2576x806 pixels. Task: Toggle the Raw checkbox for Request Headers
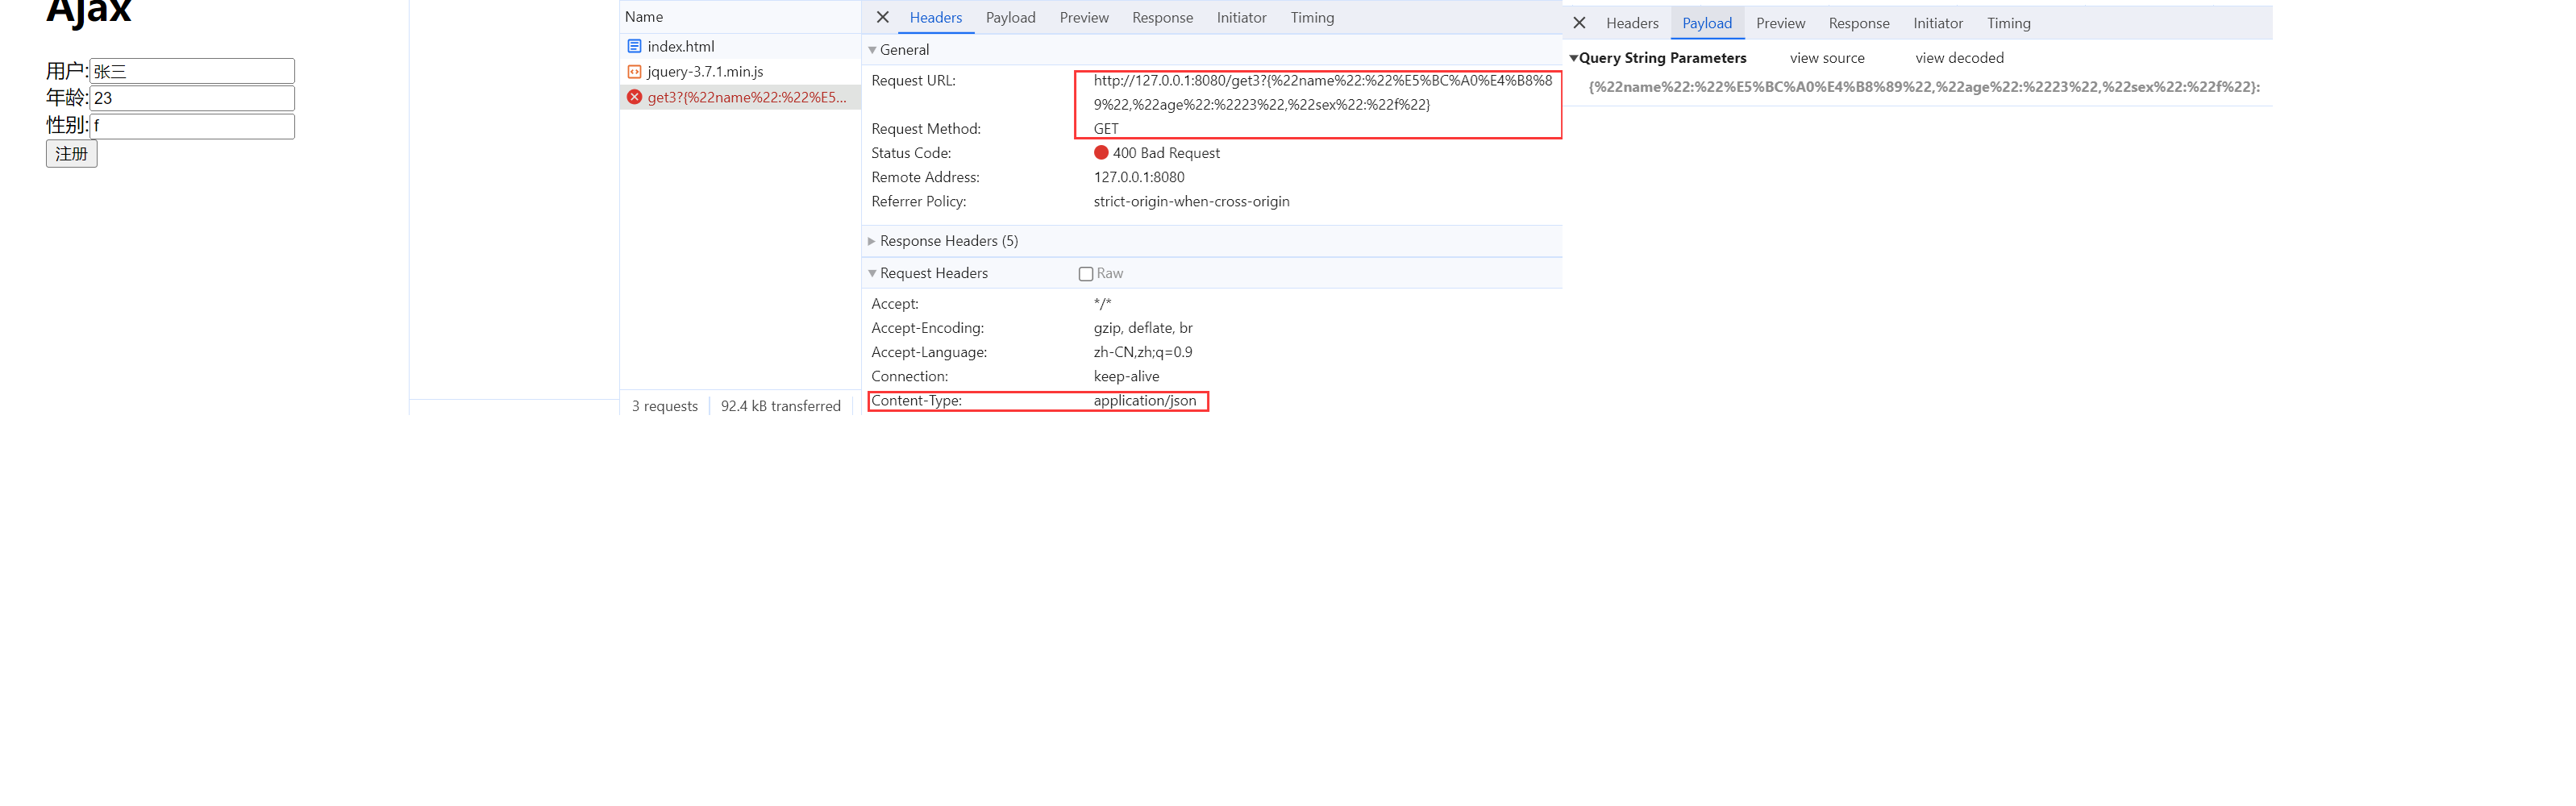coord(1086,274)
